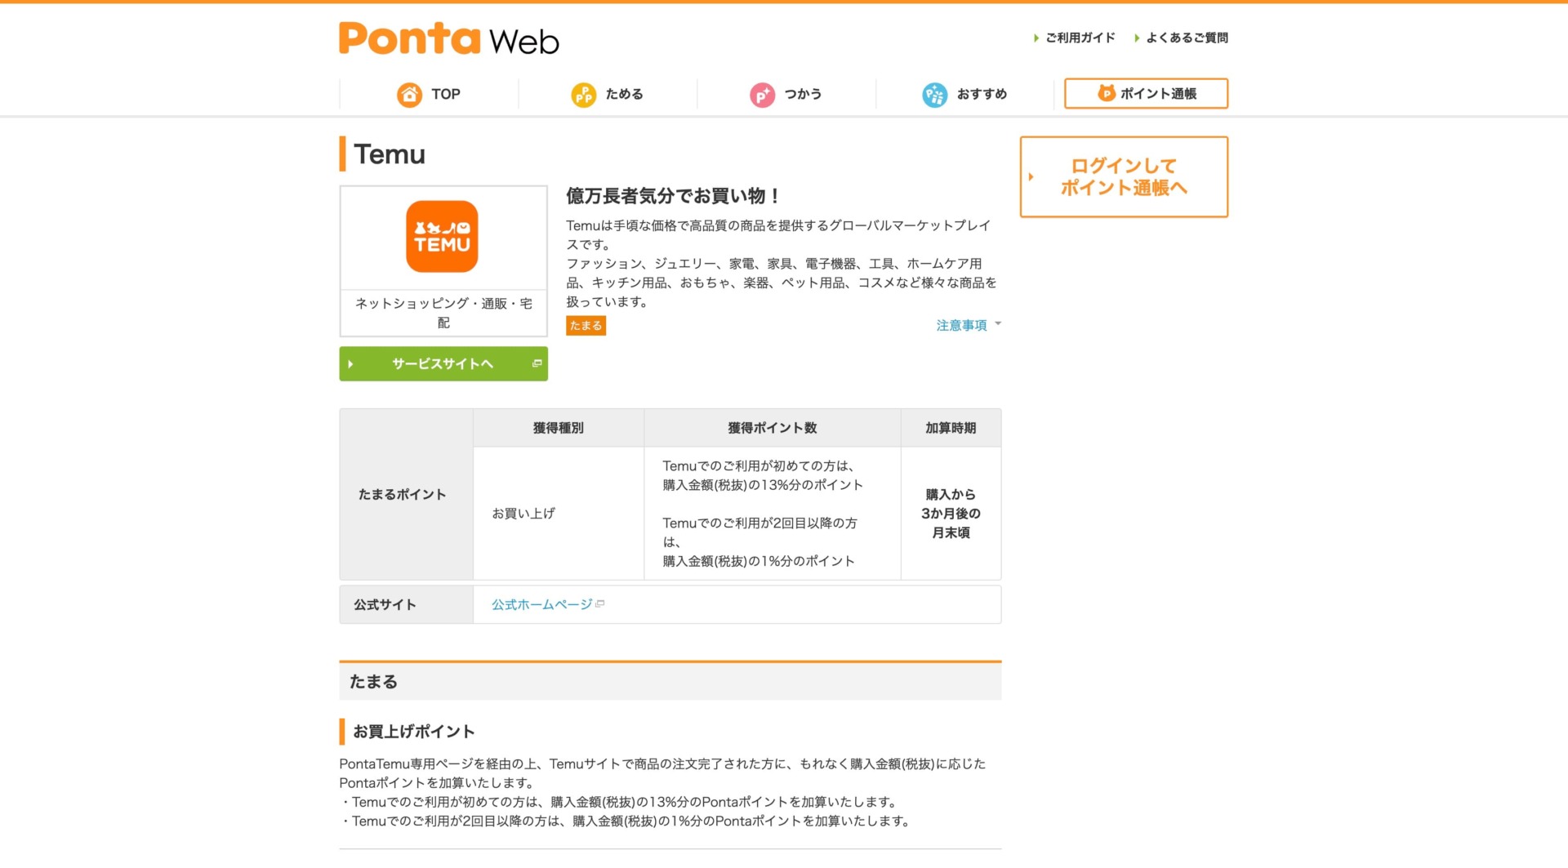
Task: Click ログインしてポイント通帳へ button
Action: click(x=1124, y=177)
